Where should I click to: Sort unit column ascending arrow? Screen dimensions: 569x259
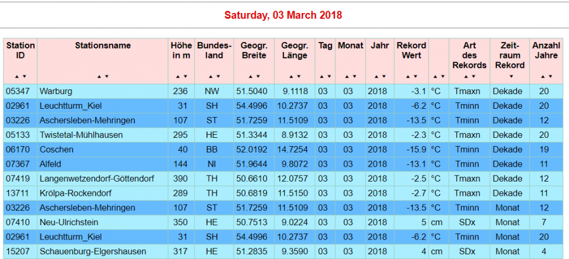435,76
